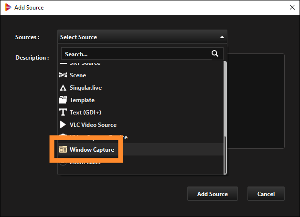Choose Singular.live from the source list
Viewport: 300px width, 217px height.
(x=140, y=88)
